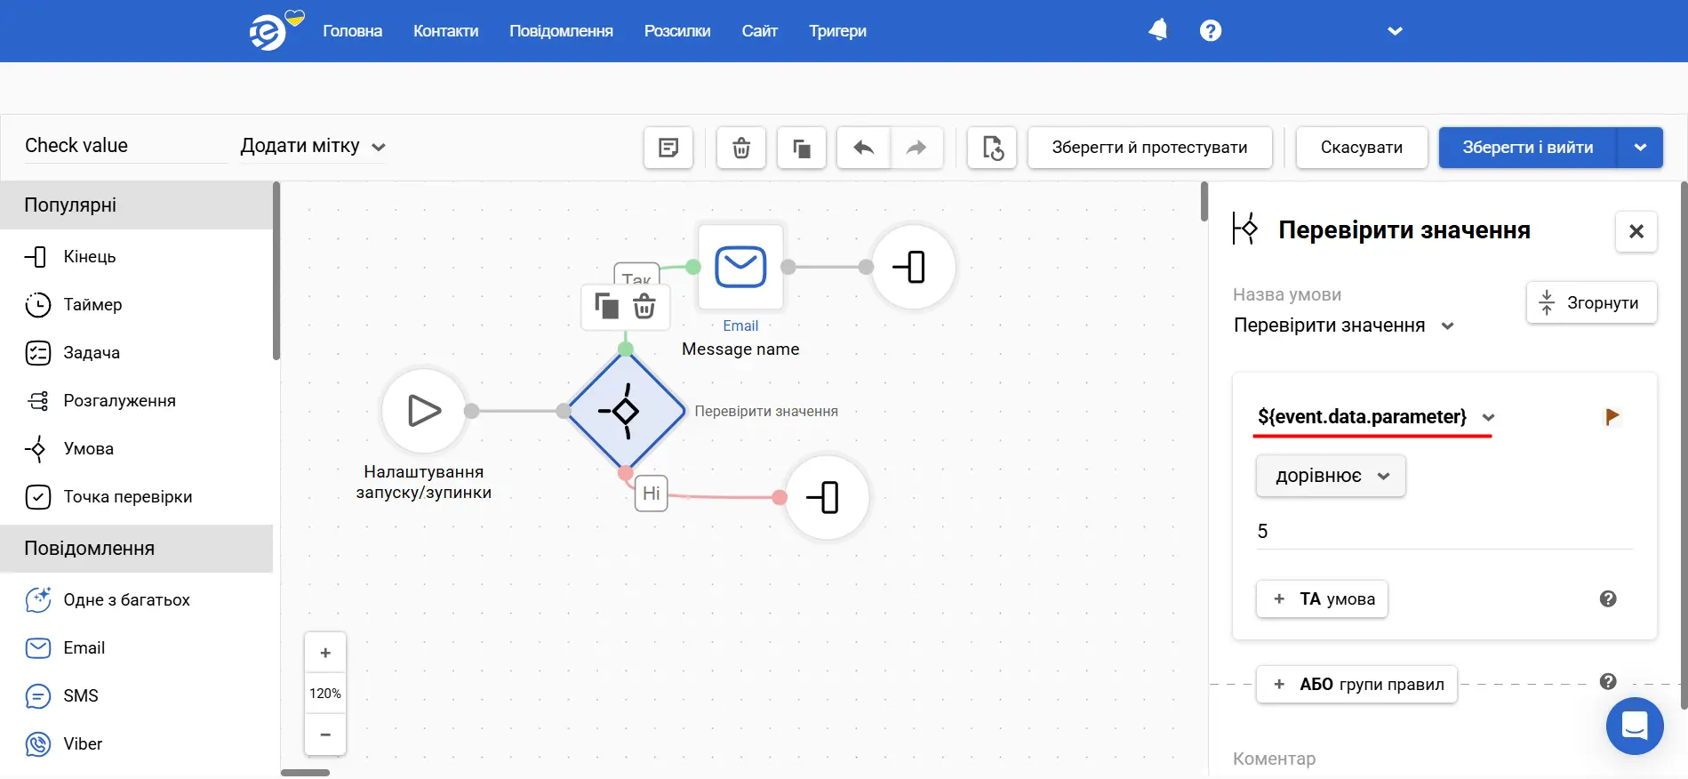
Task: Open the дорівнює operator dropdown
Action: [1330, 476]
